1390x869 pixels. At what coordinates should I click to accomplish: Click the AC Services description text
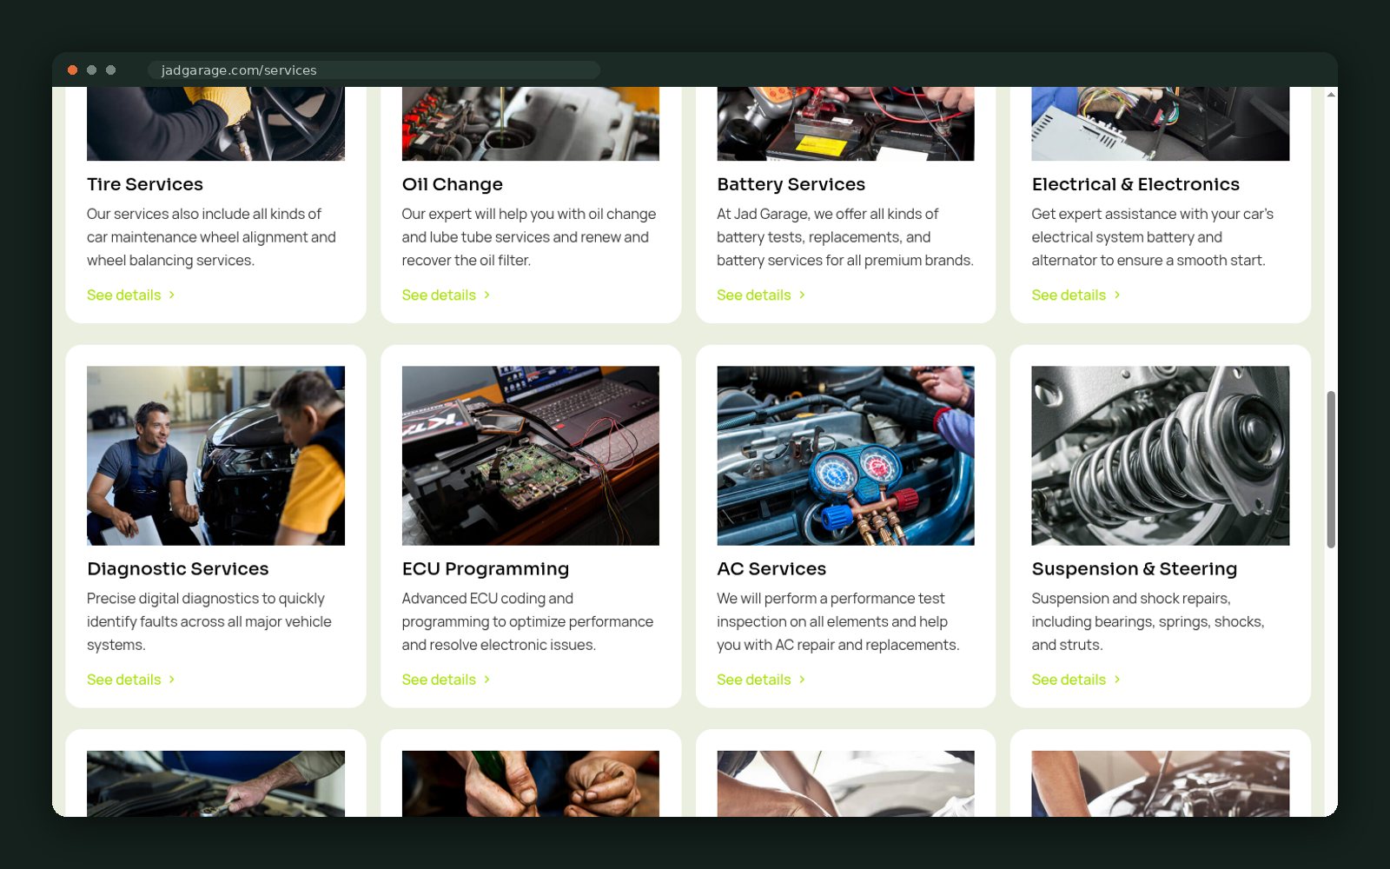tap(838, 621)
